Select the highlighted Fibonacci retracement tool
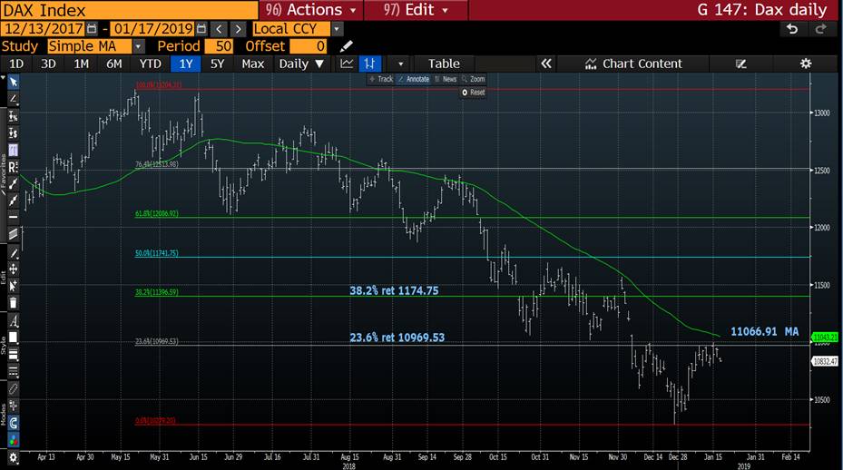The width and height of the screenshot is (843, 470). (x=14, y=150)
